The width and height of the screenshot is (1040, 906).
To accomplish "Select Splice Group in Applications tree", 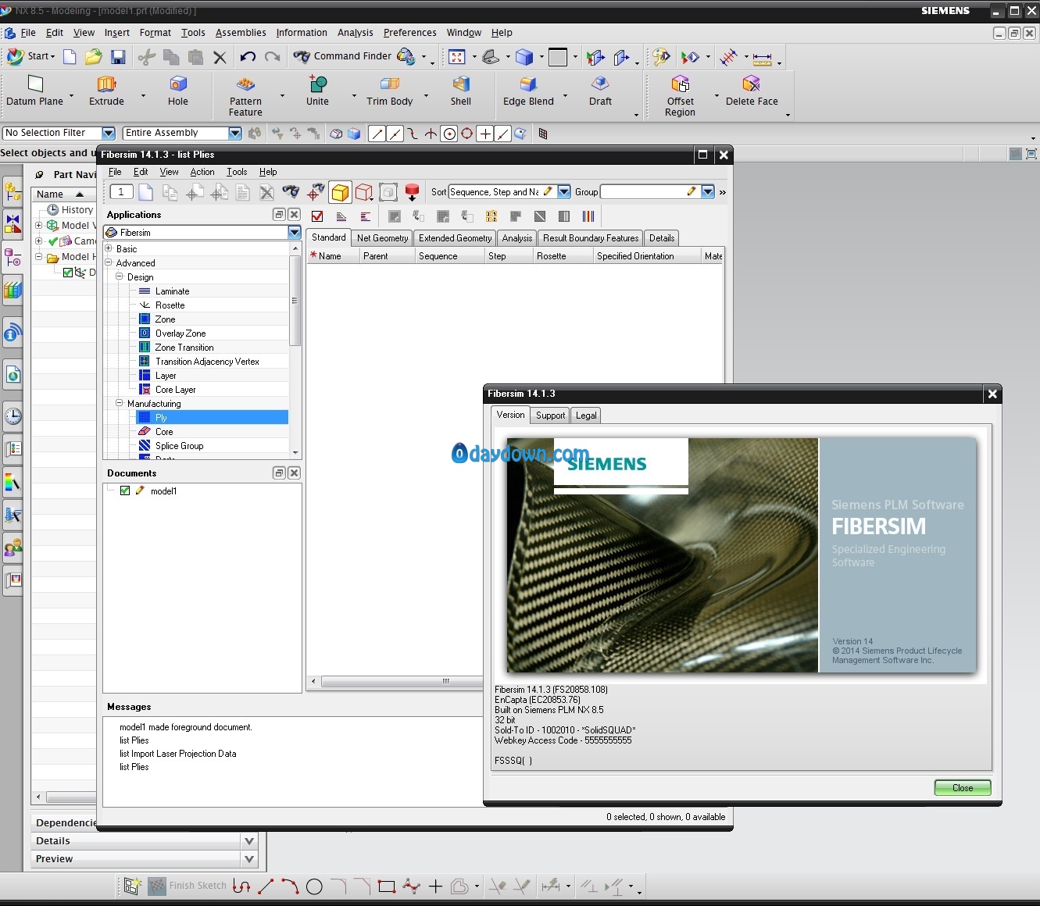I will point(179,446).
